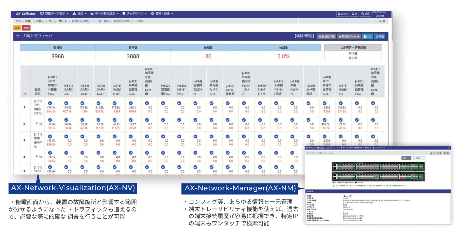Click the topology icon in AX-Network-Manager toolbar
458x233 pixels.
431,153
